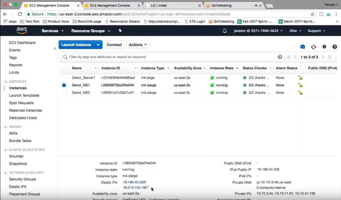Select the Demo_Server1 instance checkbox

coord(64,78)
